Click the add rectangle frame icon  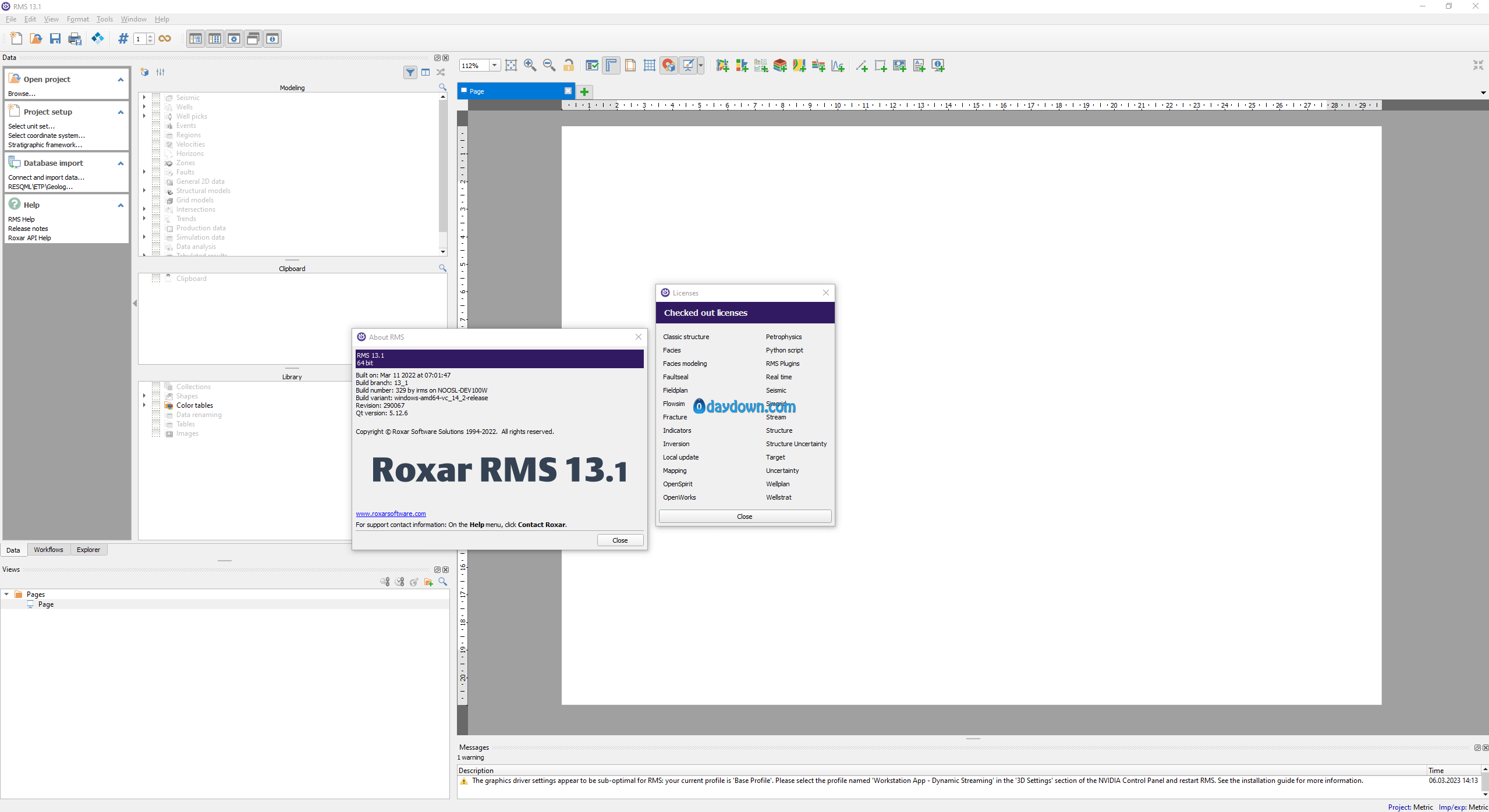tap(881, 66)
